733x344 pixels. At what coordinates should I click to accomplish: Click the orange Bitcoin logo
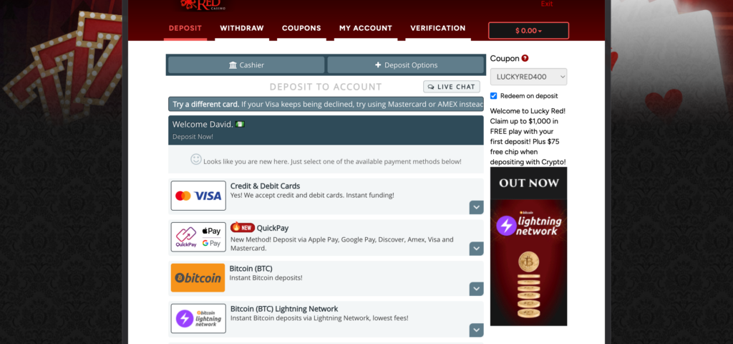click(198, 277)
